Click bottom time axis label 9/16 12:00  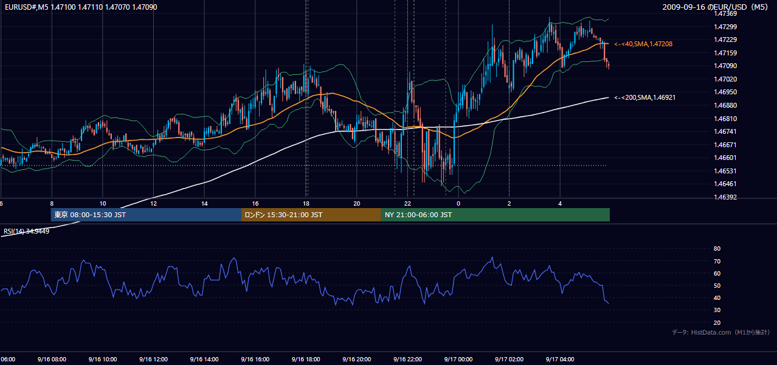[153, 359]
